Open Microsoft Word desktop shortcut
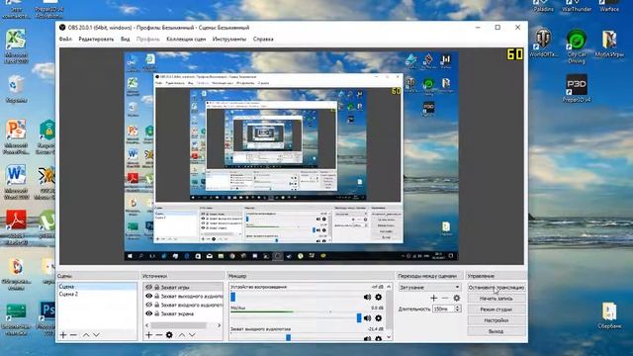 coord(16,182)
